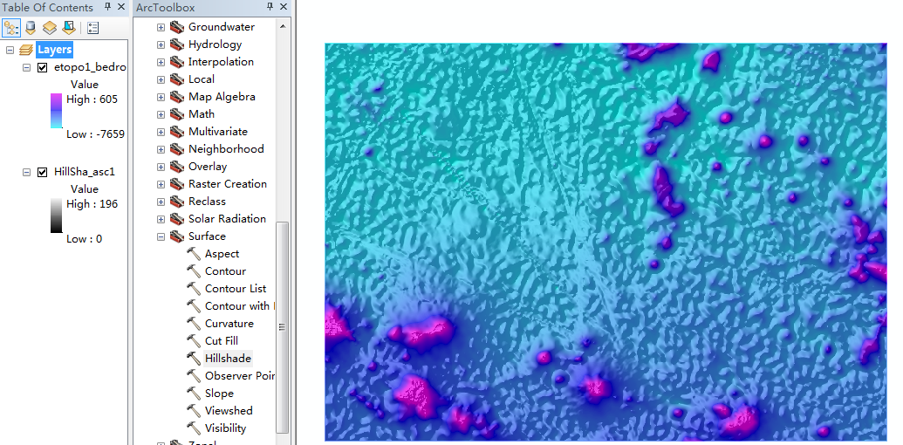
Task: Click the Surface toolset icon
Action: [x=177, y=236]
